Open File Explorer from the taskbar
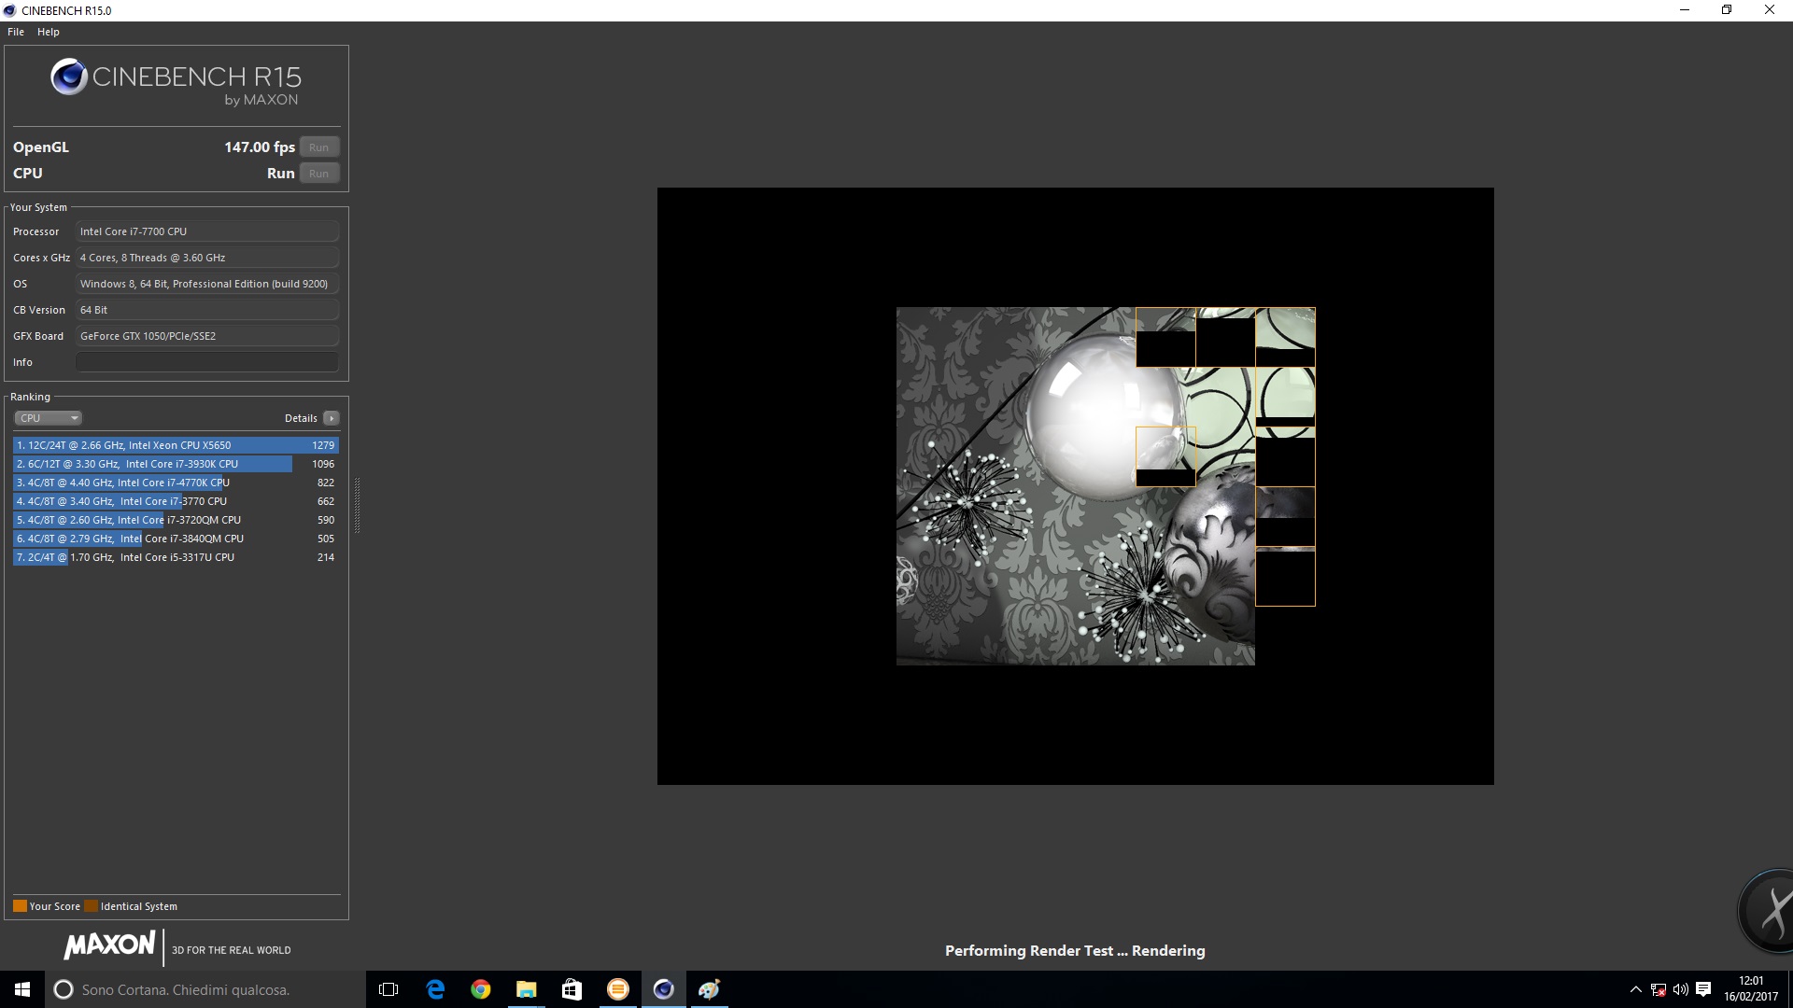Screen dimensions: 1793x1008 pos(527,989)
